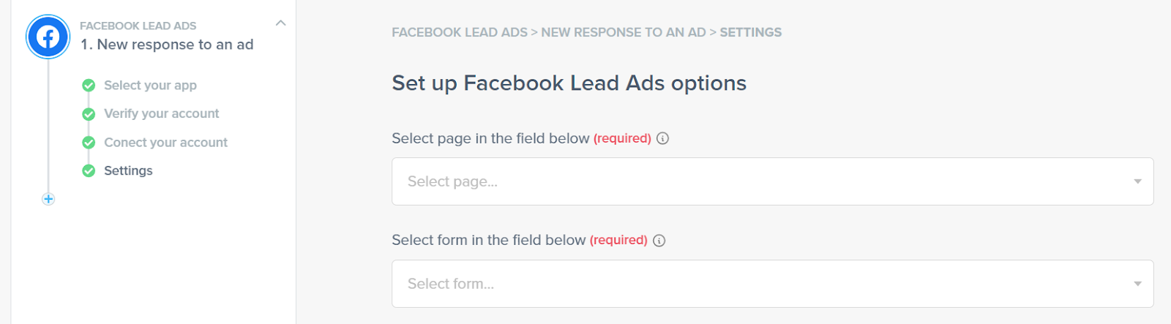Click green checkmark beside Settings step
The image size is (1171, 324).
89,171
